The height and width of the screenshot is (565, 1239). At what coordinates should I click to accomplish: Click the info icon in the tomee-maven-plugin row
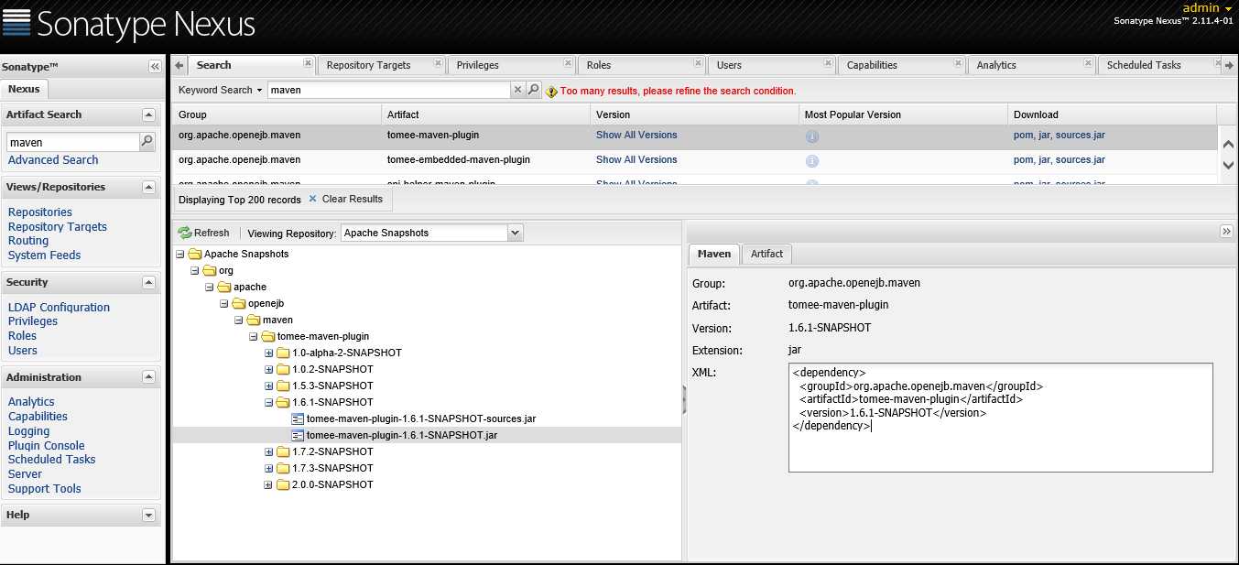tap(811, 136)
